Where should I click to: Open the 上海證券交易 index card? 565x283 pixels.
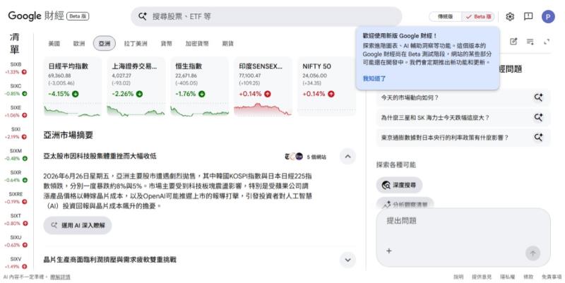point(136,86)
